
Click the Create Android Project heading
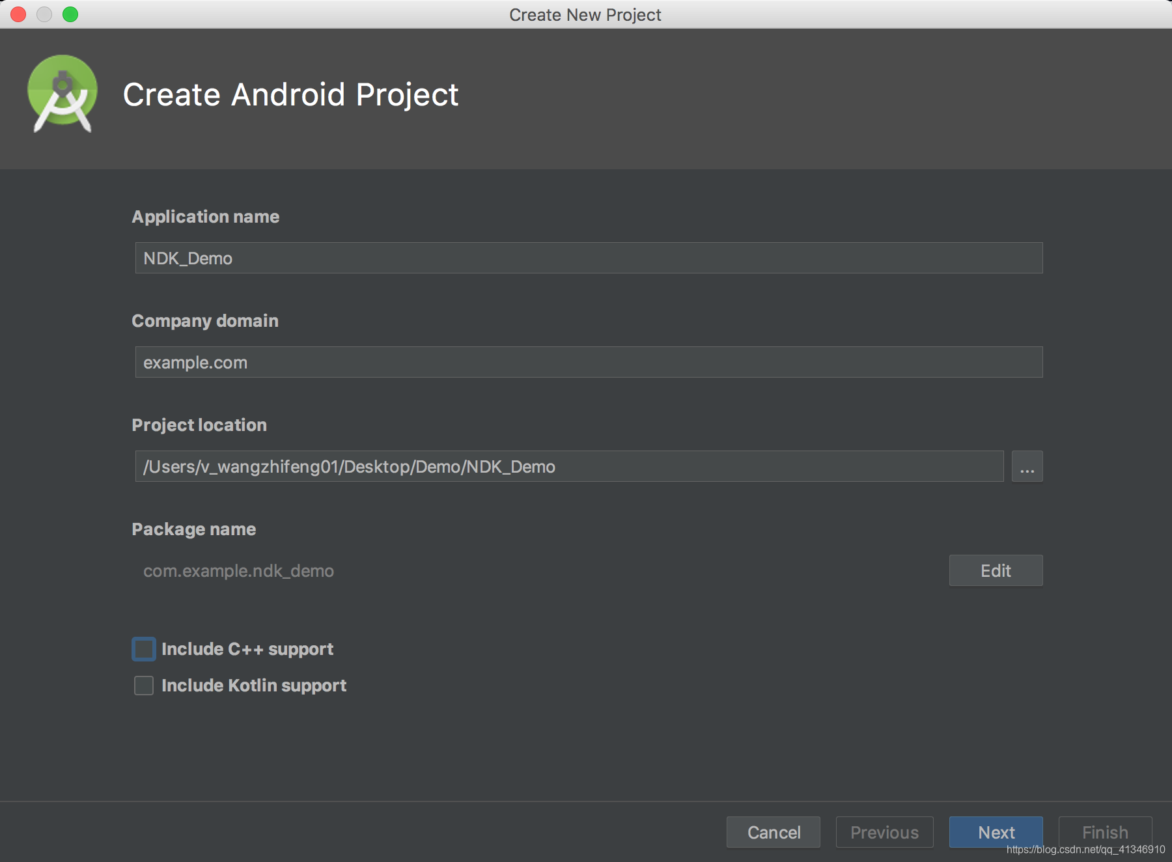[x=290, y=94]
